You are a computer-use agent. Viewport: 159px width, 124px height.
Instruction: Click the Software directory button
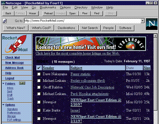point(125,28)
